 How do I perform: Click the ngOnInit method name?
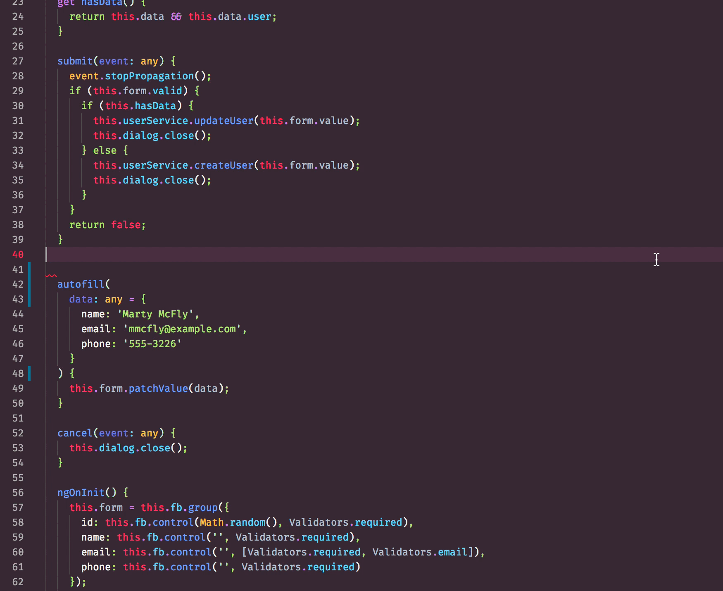click(x=81, y=493)
